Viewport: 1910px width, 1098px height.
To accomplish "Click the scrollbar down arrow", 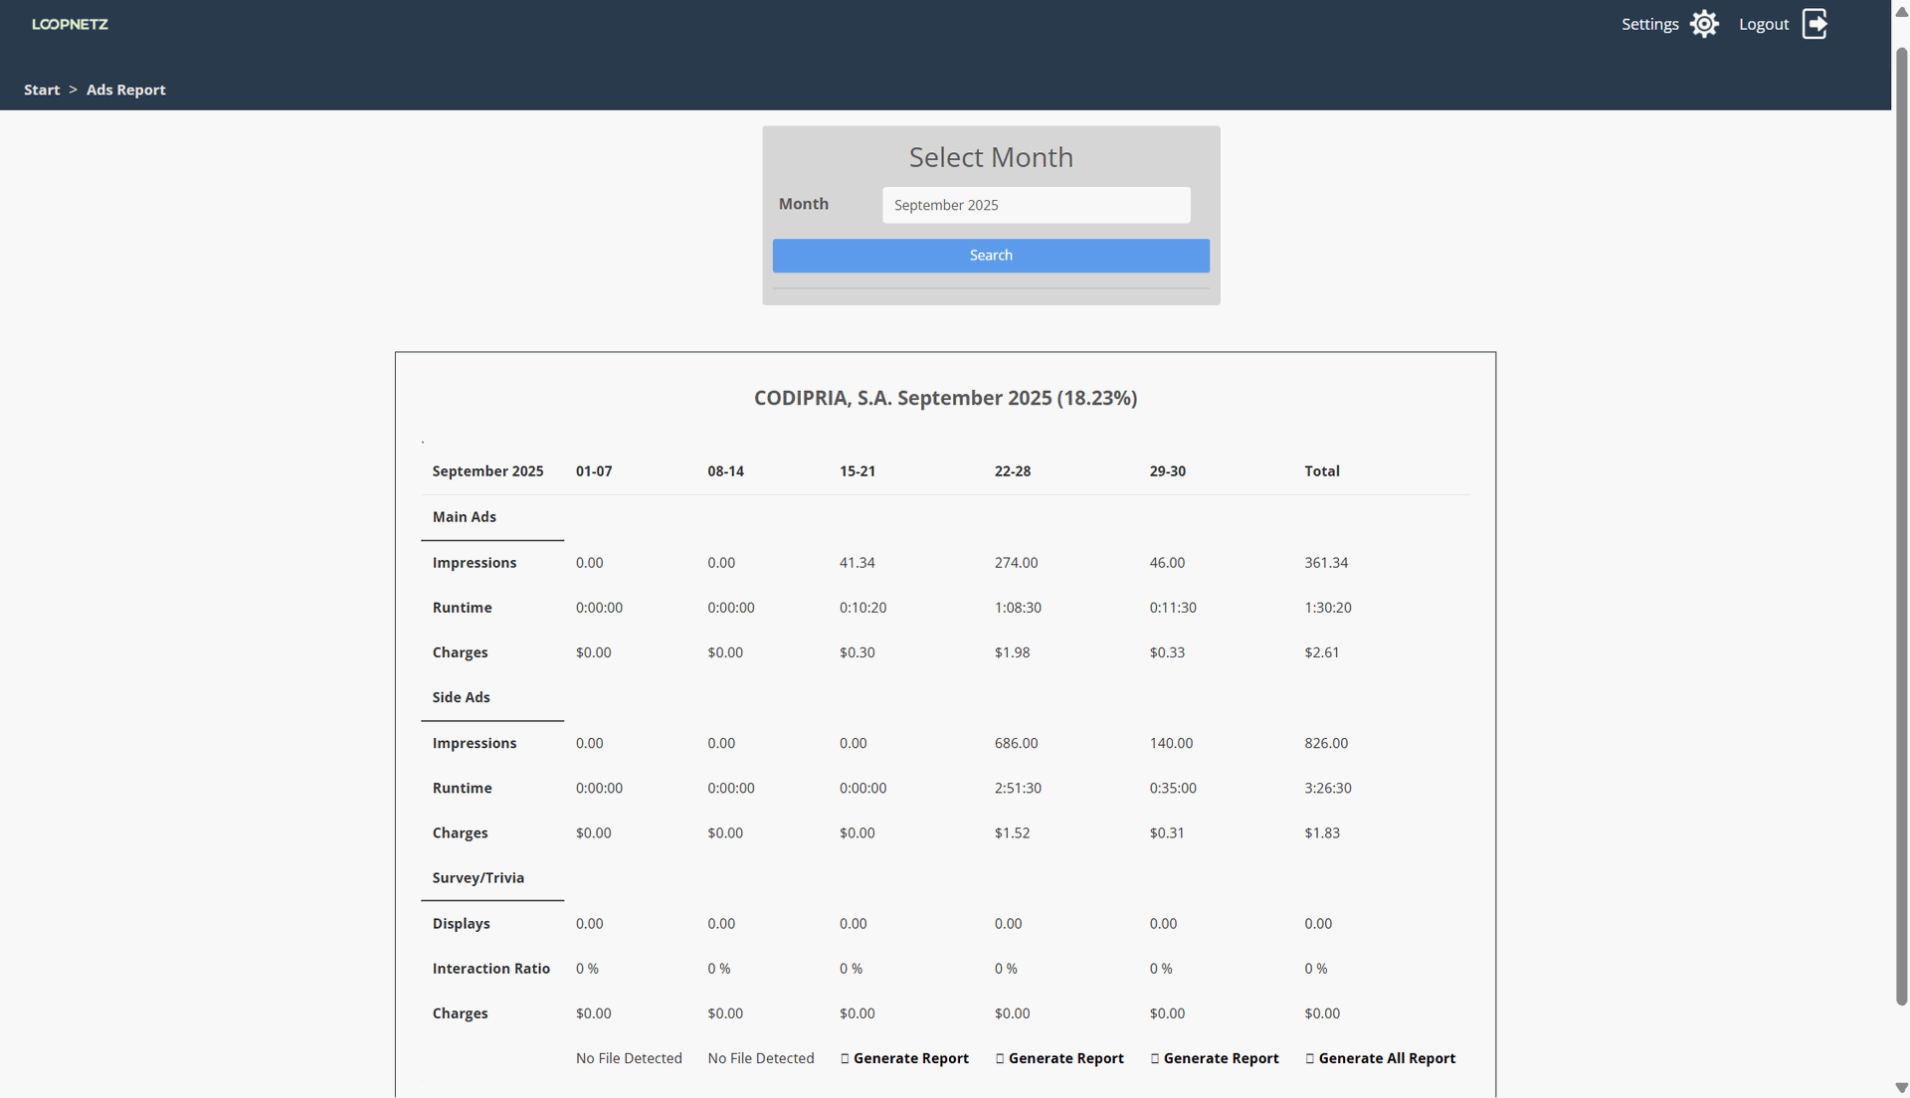I will [x=1901, y=1088].
